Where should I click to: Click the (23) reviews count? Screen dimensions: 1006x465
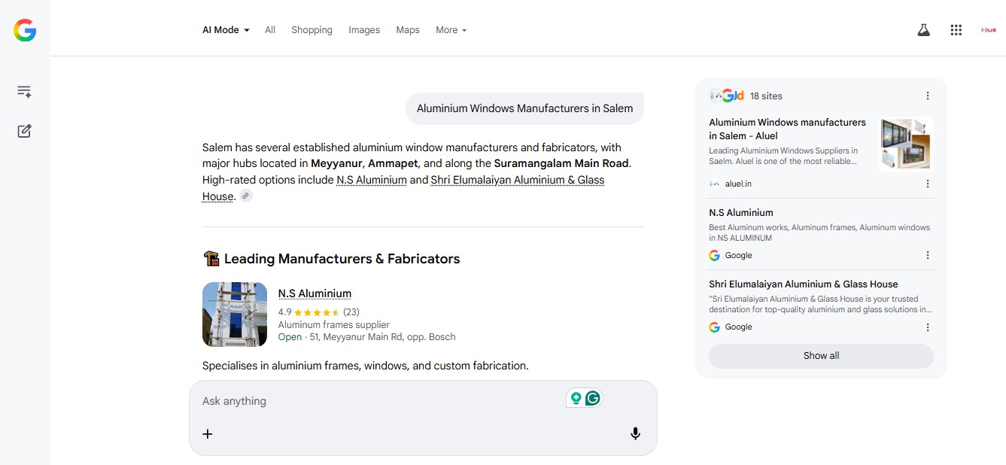pyautogui.click(x=351, y=312)
